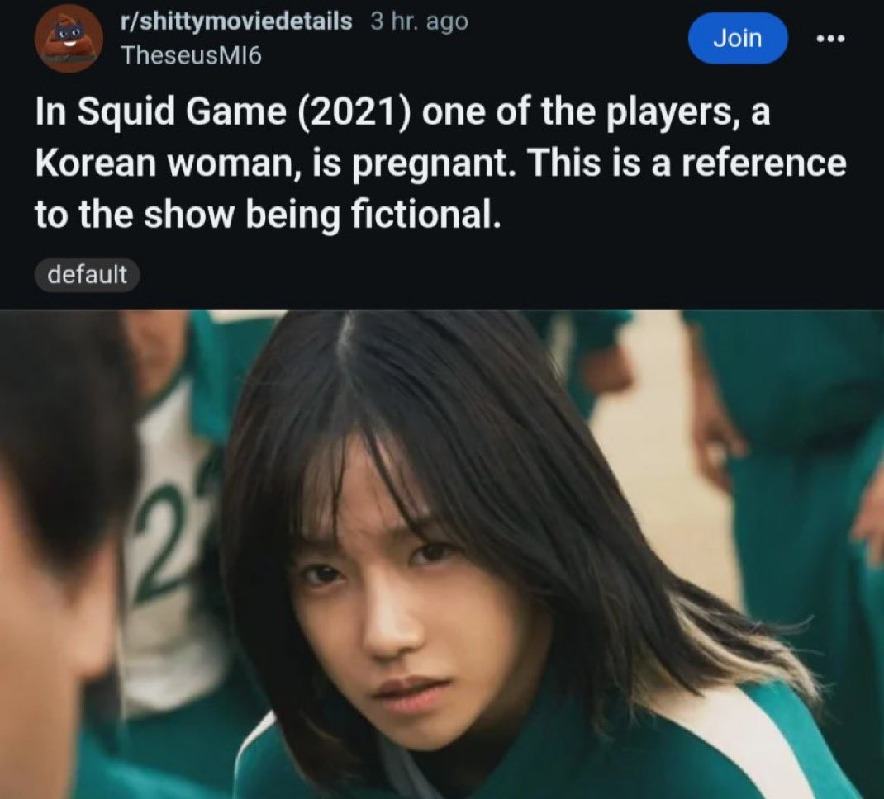Show more actions via ellipsis icon
This screenshot has height=799, width=884.
[x=830, y=39]
